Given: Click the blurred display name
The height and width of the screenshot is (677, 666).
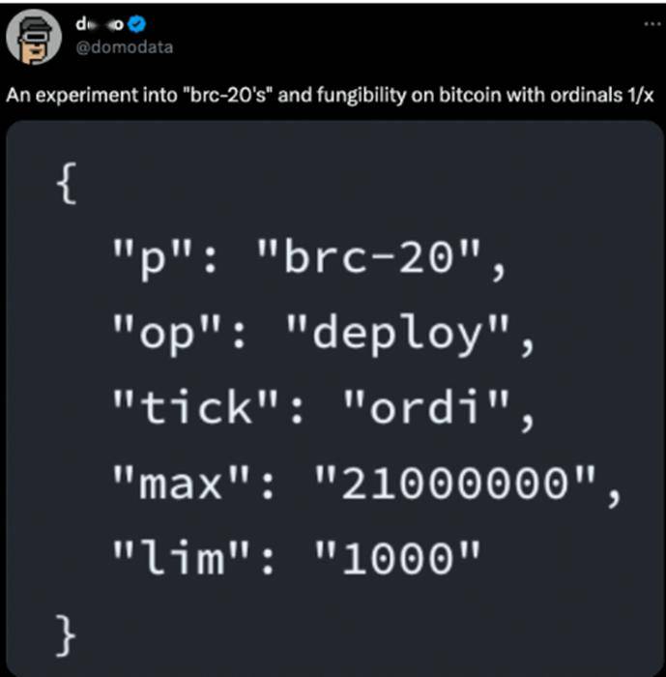Looking at the screenshot, I should 101,24.
